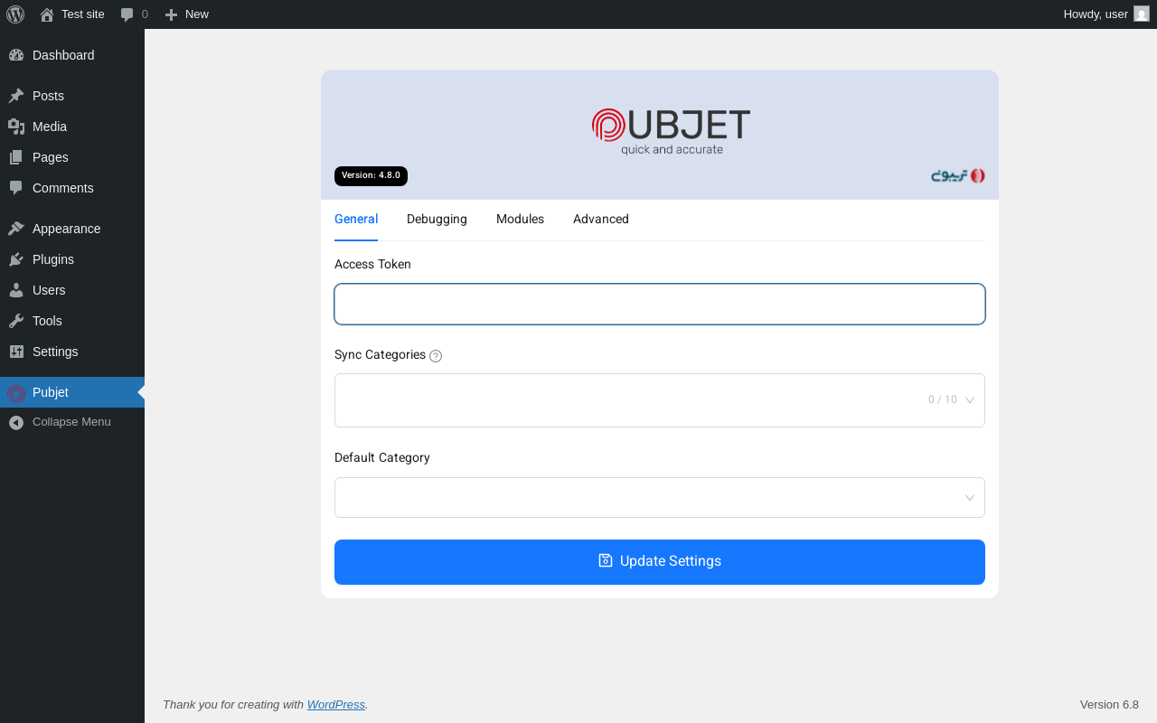Click the plus icon next to New
Image resolution: width=1157 pixels, height=723 pixels.
click(x=171, y=14)
